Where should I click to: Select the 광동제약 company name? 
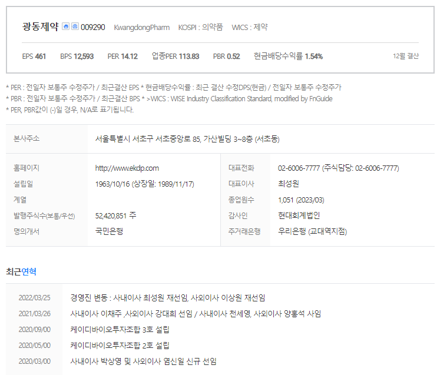(41, 26)
